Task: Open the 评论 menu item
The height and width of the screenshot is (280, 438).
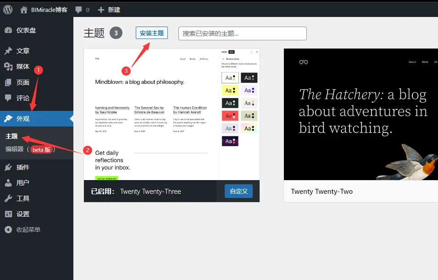Action: [x=37, y=98]
